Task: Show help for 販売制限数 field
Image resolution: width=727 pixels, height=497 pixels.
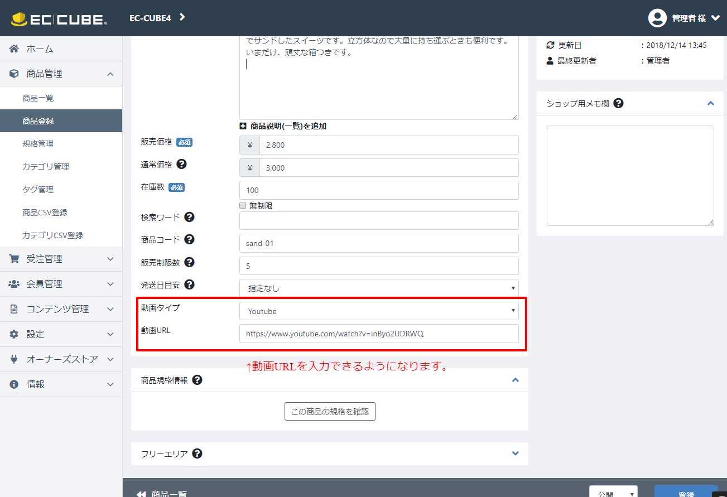Action: [189, 262]
